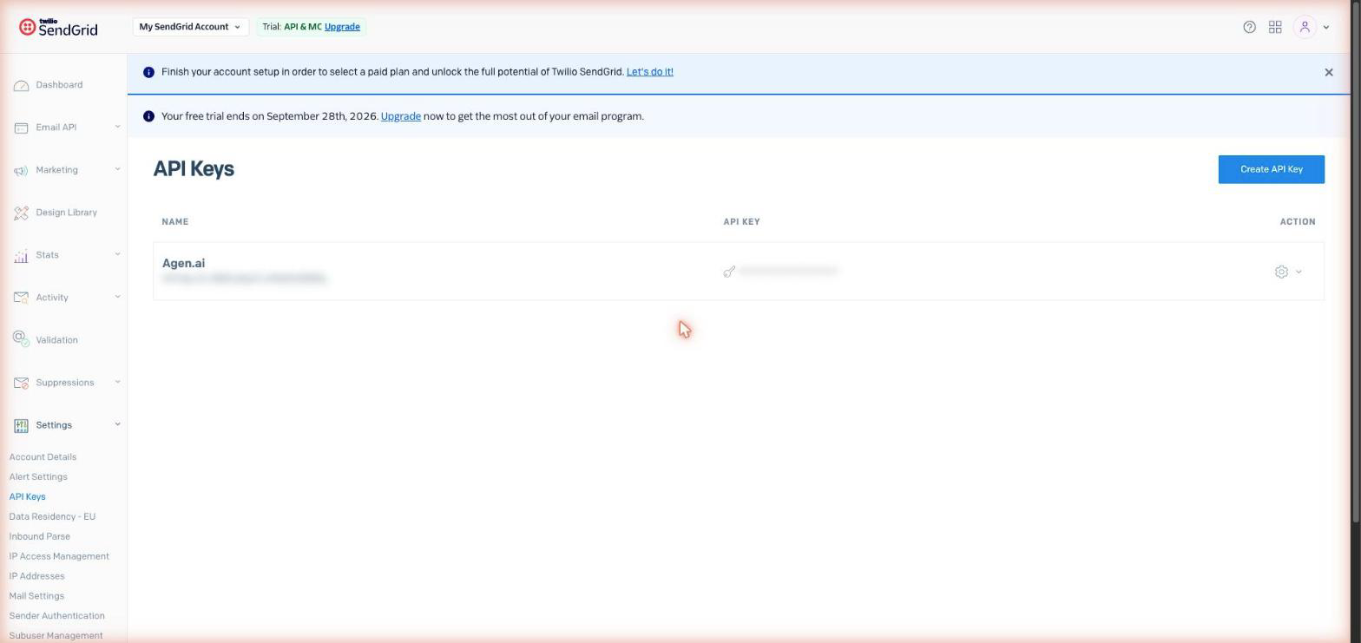This screenshot has width=1361, height=643.
Task: Open Mail Settings
Action: 36,597
